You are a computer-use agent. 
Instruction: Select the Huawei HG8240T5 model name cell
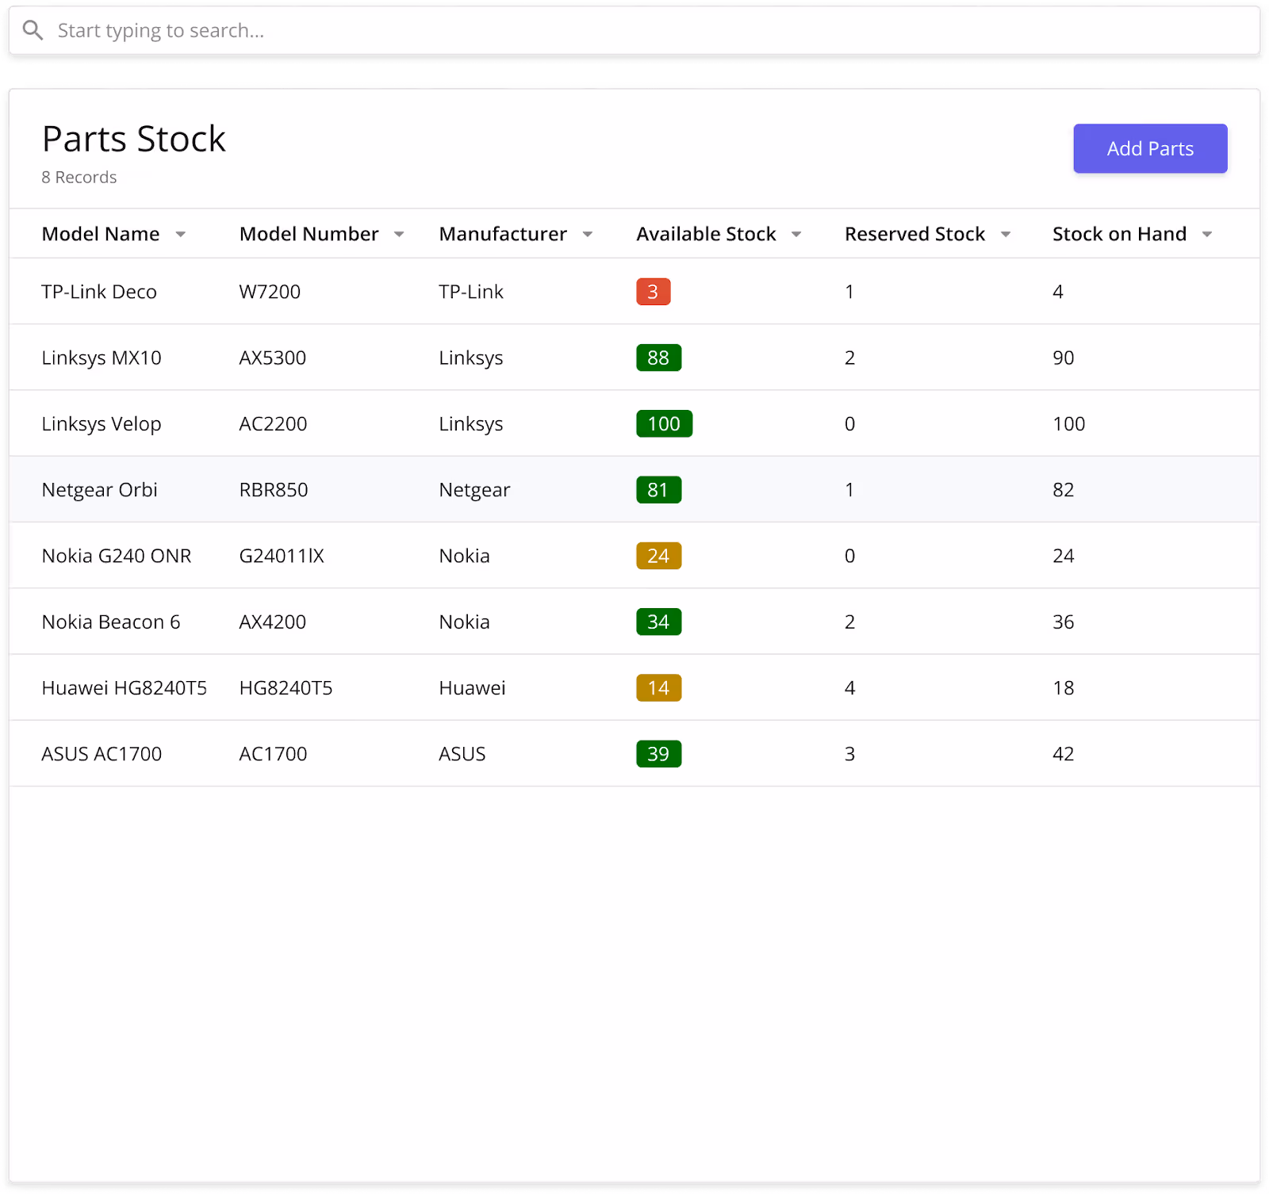coord(124,688)
